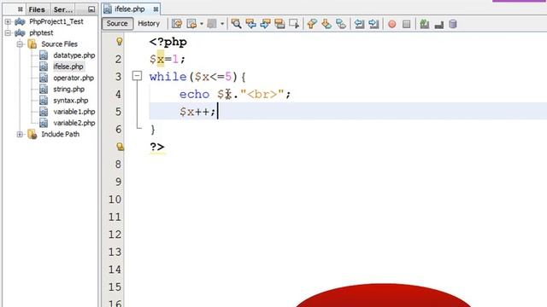Click the ?> closing tag
The height and width of the screenshot is (307, 547).
coord(157,147)
